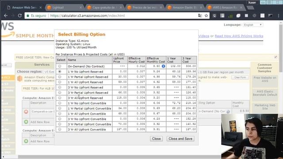Screen dimensions: 283x159
Task: Select 1 Yr Partial Upfront Convertible radio
Action: (60, 108)
